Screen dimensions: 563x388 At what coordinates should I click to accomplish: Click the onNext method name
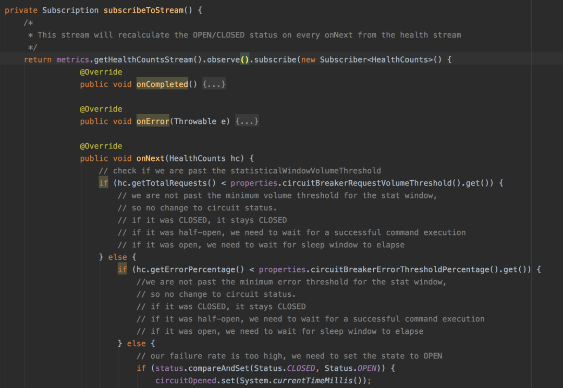pos(150,158)
